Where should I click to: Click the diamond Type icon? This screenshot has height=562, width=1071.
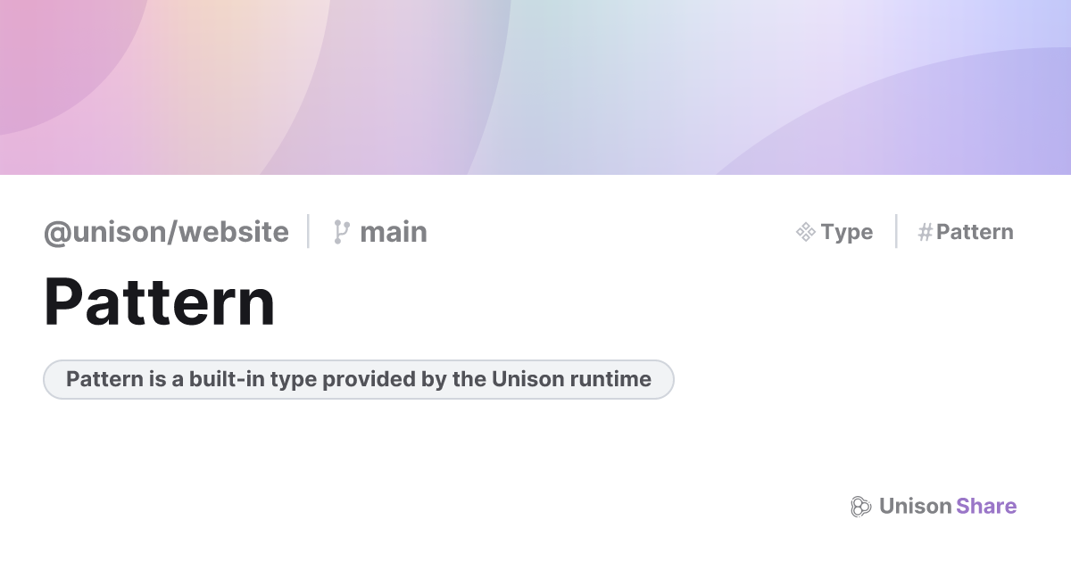805,232
